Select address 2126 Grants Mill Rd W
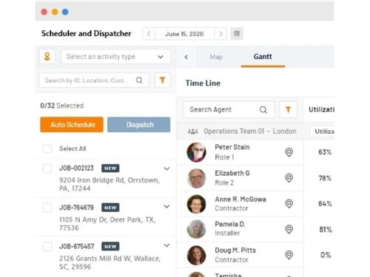The height and width of the screenshot is (277, 370). pyautogui.click(x=110, y=262)
